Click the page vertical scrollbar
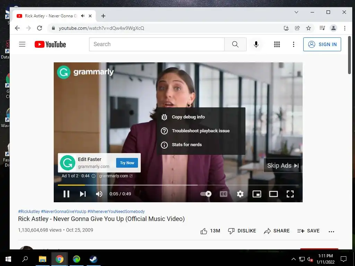The height and width of the screenshot is (266, 355). [x=349, y=55]
